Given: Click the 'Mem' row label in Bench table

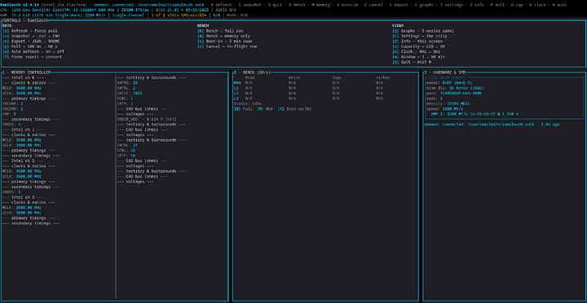Looking at the screenshot, I should [237, 82].
